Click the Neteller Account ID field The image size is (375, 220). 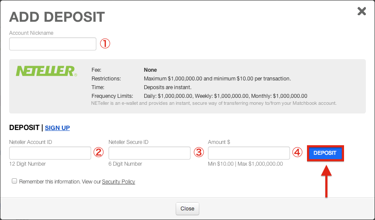50,153
